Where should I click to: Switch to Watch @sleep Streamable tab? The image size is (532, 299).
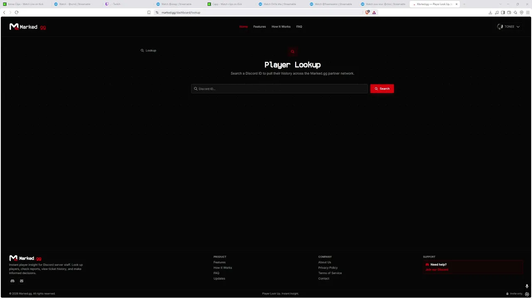(x=180, y=4)
